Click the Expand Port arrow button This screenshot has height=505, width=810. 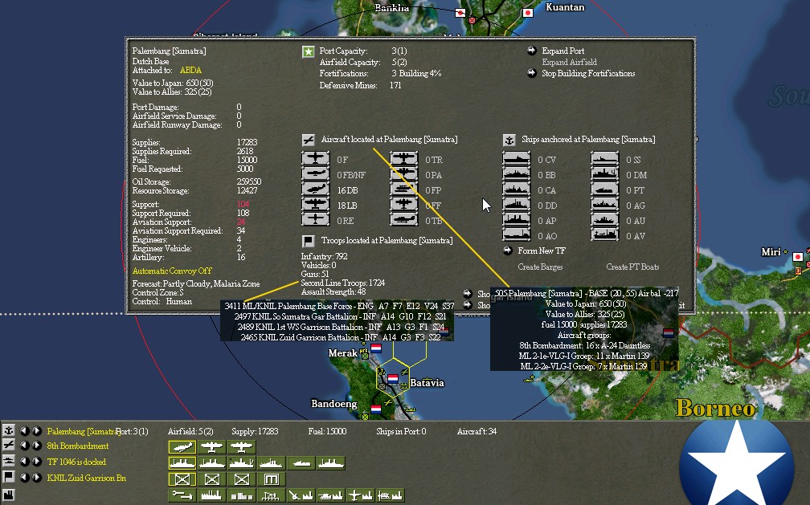pos(532,51)
